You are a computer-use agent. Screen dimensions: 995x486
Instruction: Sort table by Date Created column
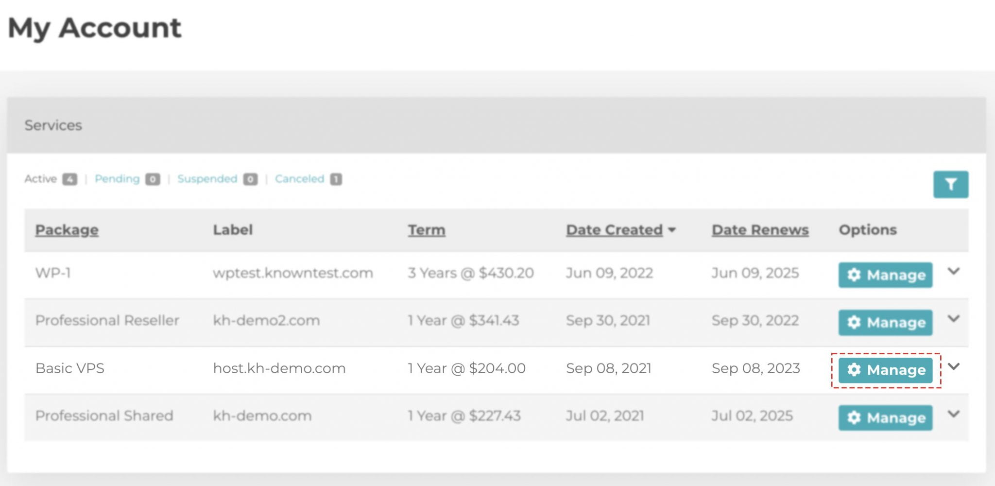pyautogui.click(x=614, y=230)
